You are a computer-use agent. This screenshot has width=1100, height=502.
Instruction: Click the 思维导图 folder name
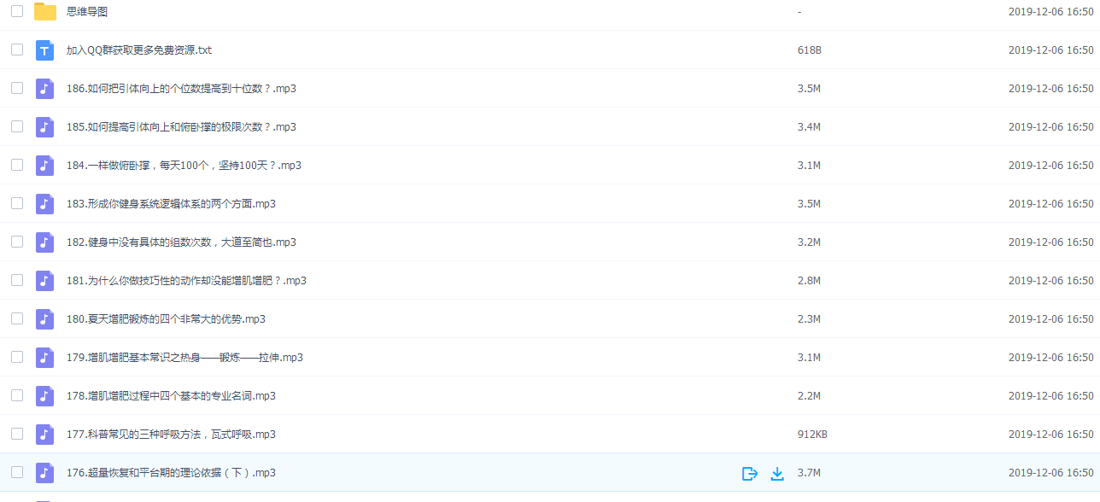pos(87,12)
